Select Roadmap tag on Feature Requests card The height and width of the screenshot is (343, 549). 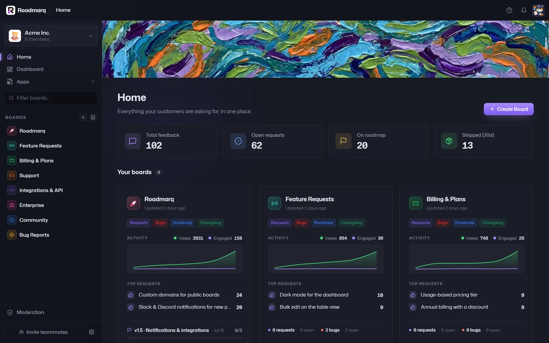point(324,223)
